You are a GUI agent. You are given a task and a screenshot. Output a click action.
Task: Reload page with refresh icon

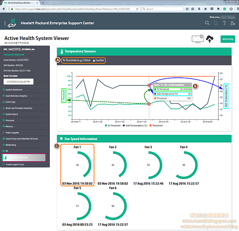tap(137, 9)
